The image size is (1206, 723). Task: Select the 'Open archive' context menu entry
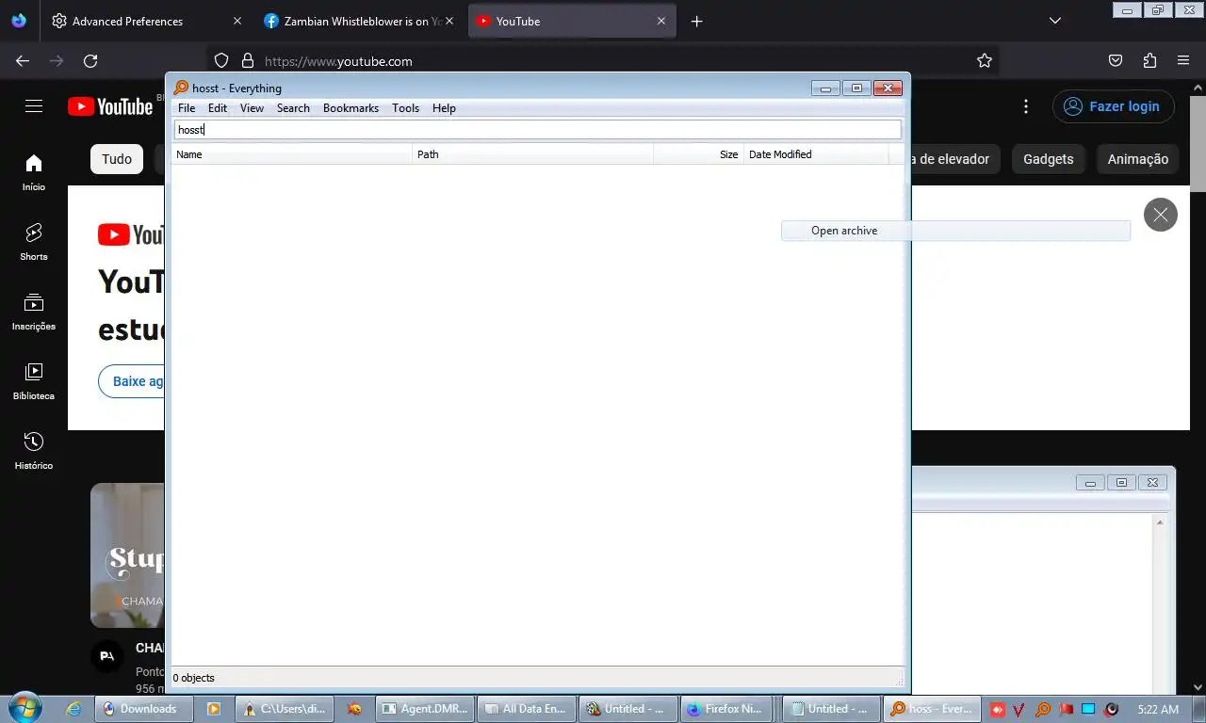955,231
